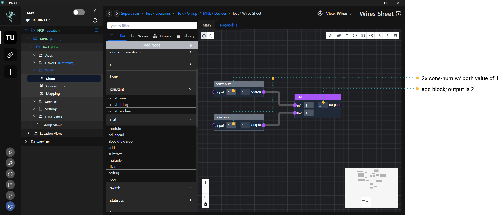Collapse the sidebar with the left chevron

click(95, 11)
